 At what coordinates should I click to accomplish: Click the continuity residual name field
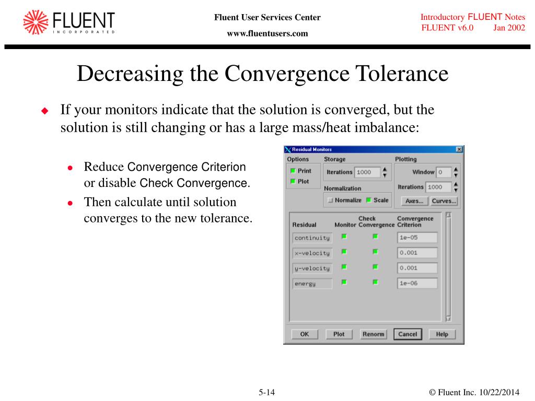pyautogui.click(x=312, y=238)
